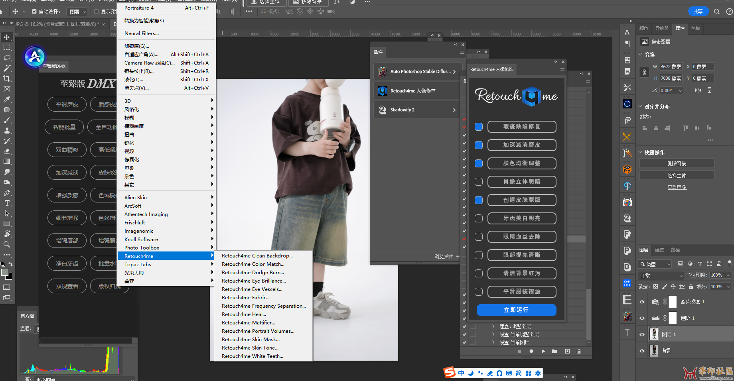
Task: Select the Horizontal Type tool
Action: pyautogui.click(x=7, y=203)
